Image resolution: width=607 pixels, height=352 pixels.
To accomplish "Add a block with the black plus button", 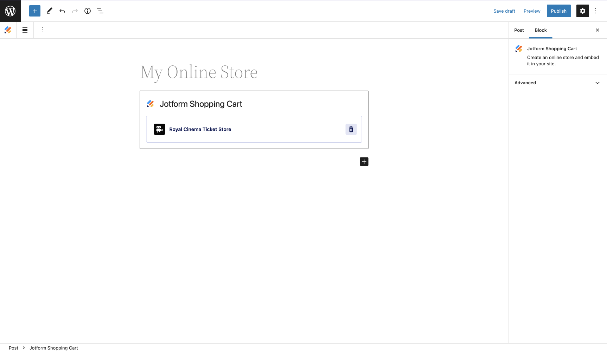I will (x=364, y=162).
